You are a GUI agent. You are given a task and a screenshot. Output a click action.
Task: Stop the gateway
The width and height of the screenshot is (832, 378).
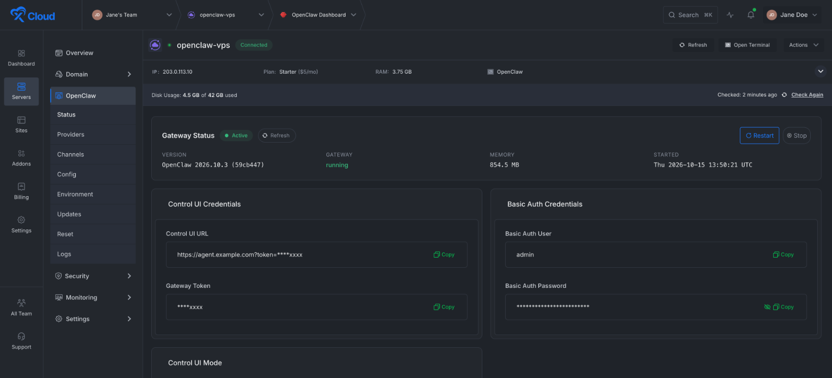(x=796, y=135)
